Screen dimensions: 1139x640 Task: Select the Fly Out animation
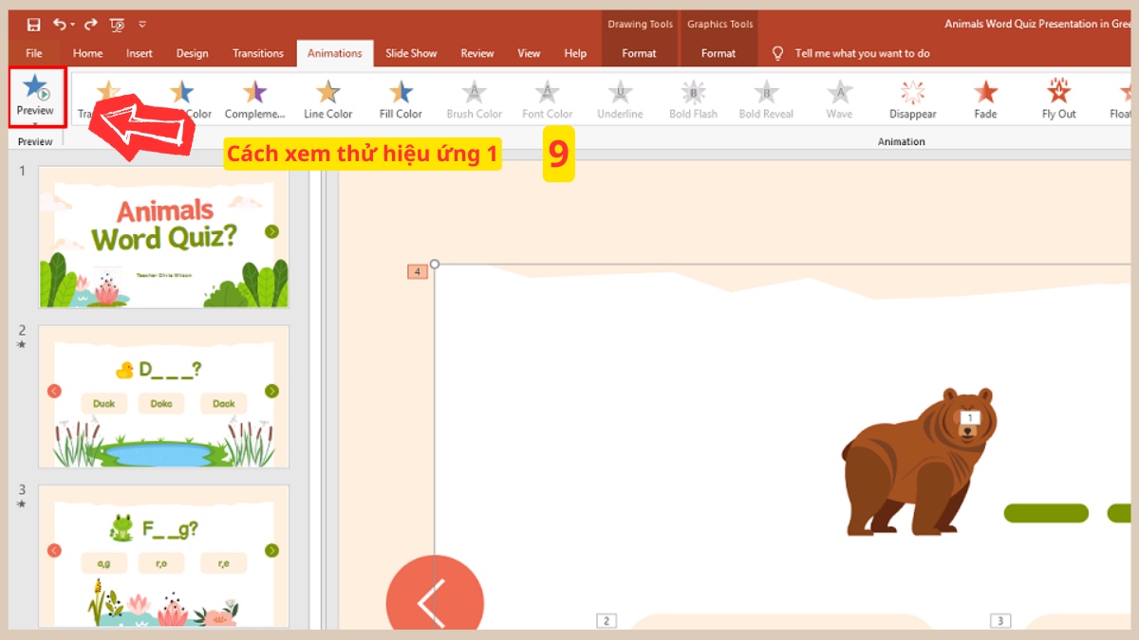click(1057, 98)
